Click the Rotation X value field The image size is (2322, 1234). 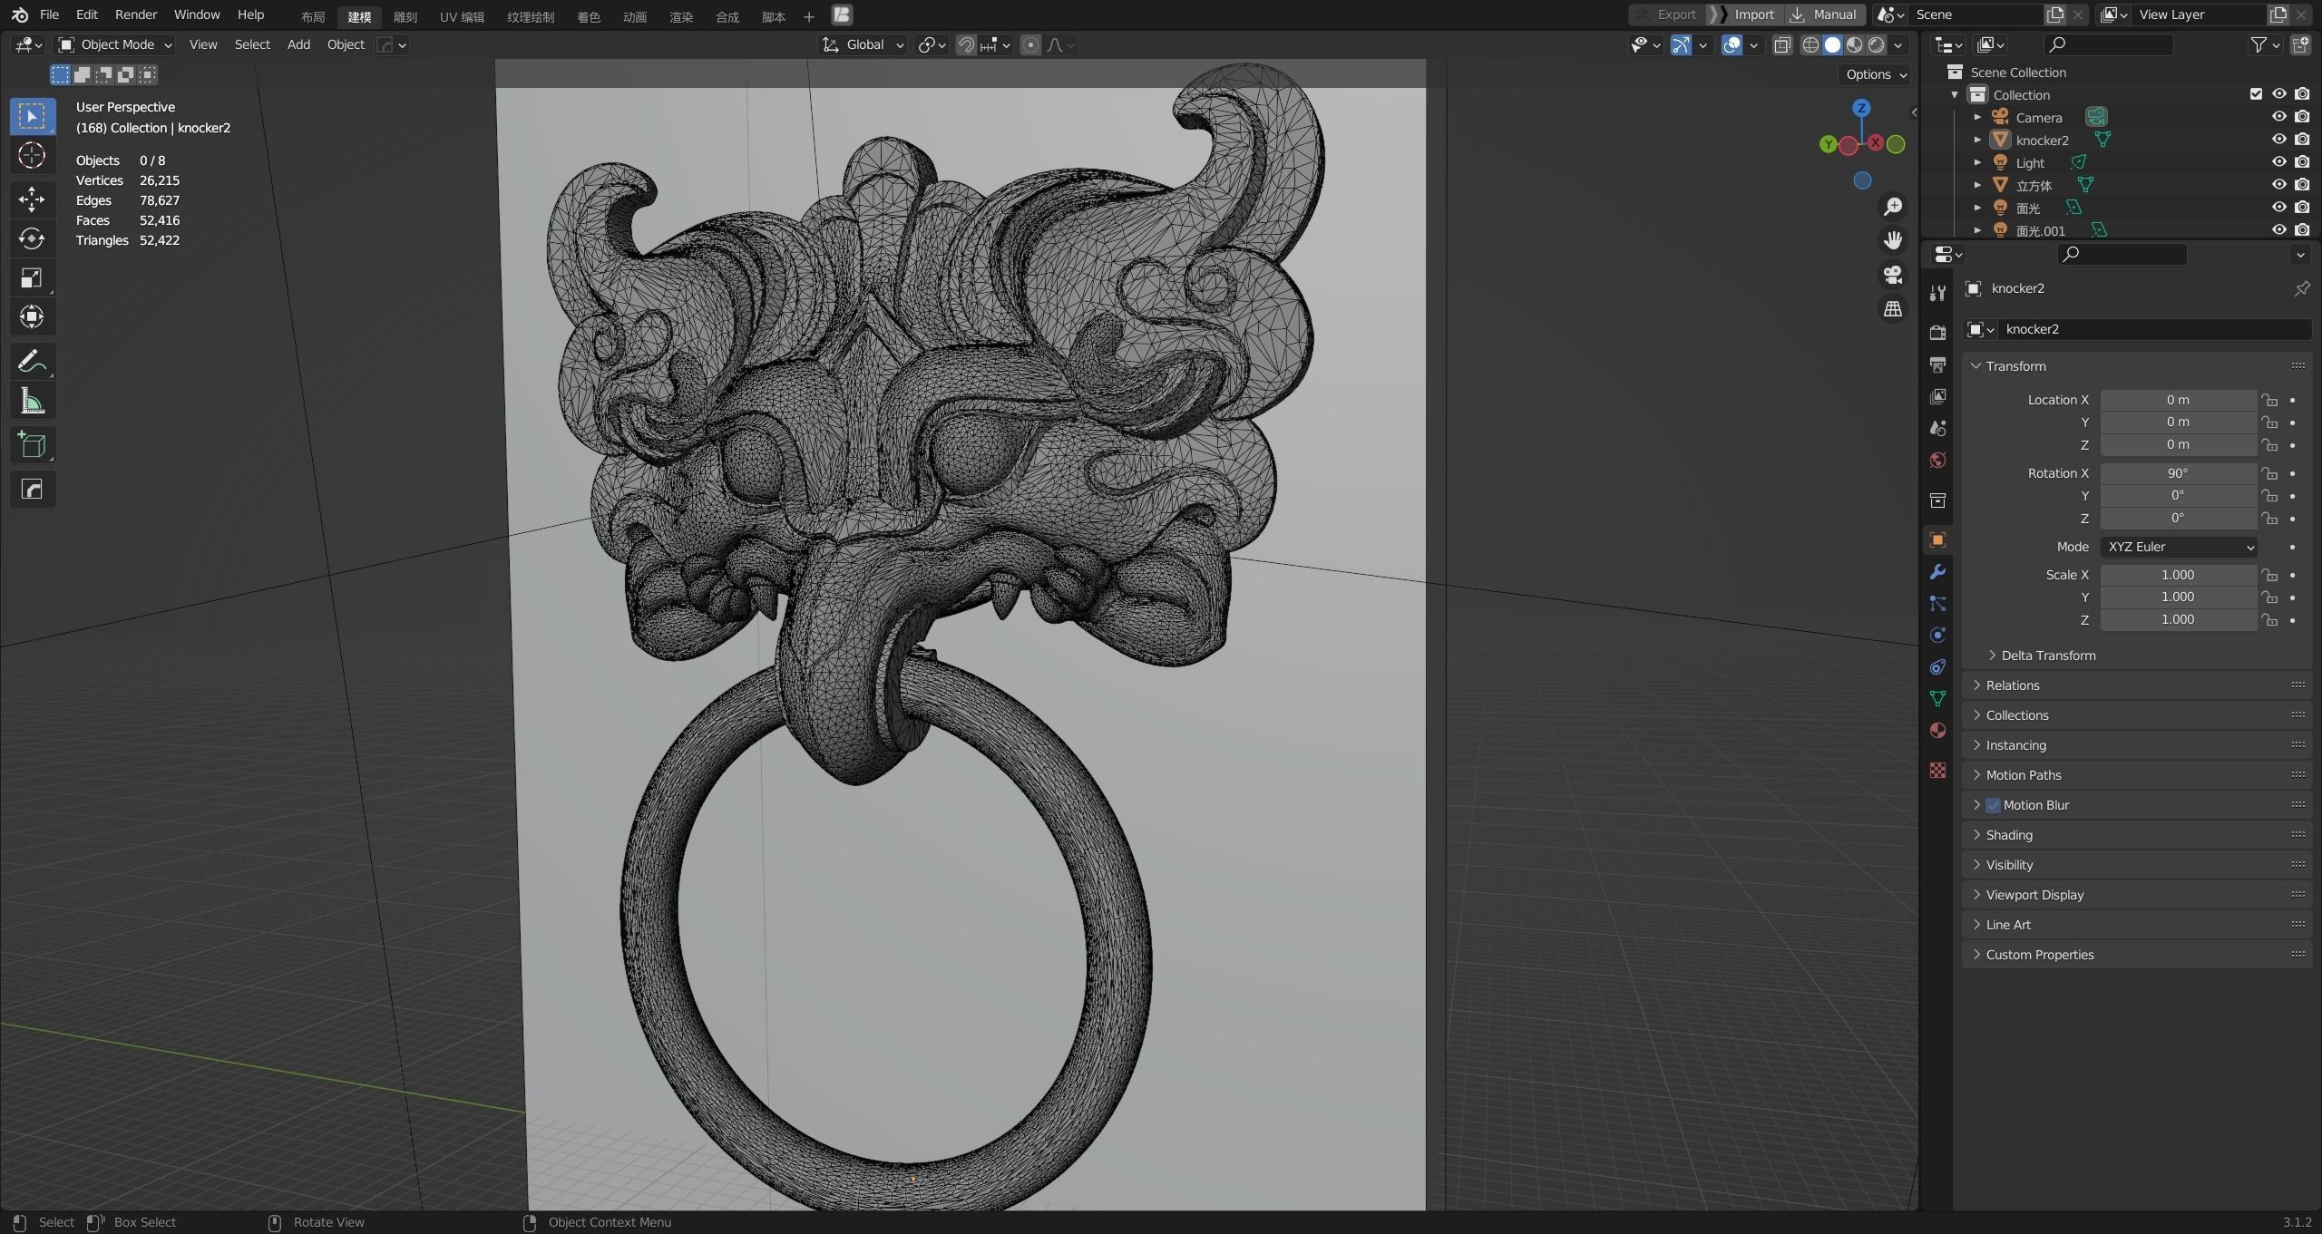(2178, 473)
